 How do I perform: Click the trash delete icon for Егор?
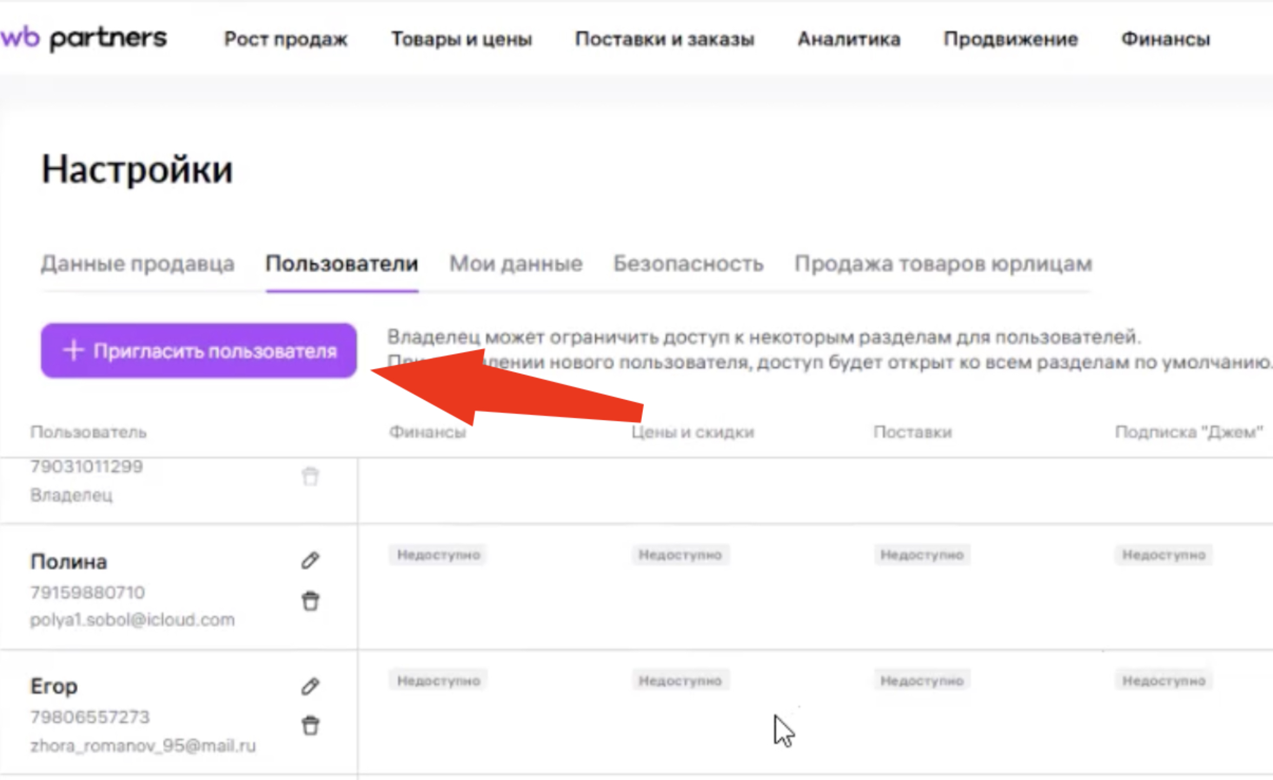[310, 725]
